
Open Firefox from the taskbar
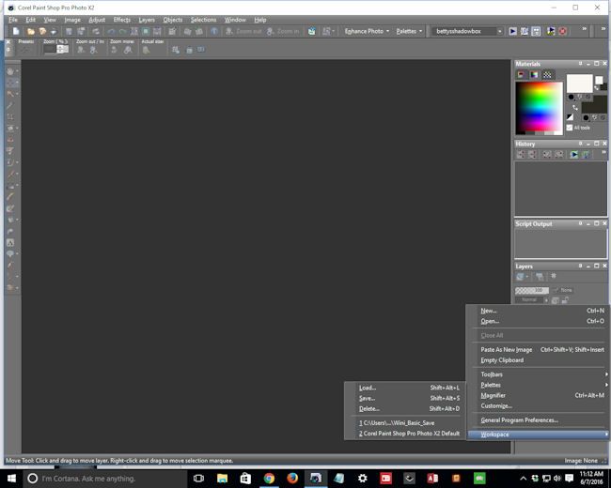pos(292,478)
